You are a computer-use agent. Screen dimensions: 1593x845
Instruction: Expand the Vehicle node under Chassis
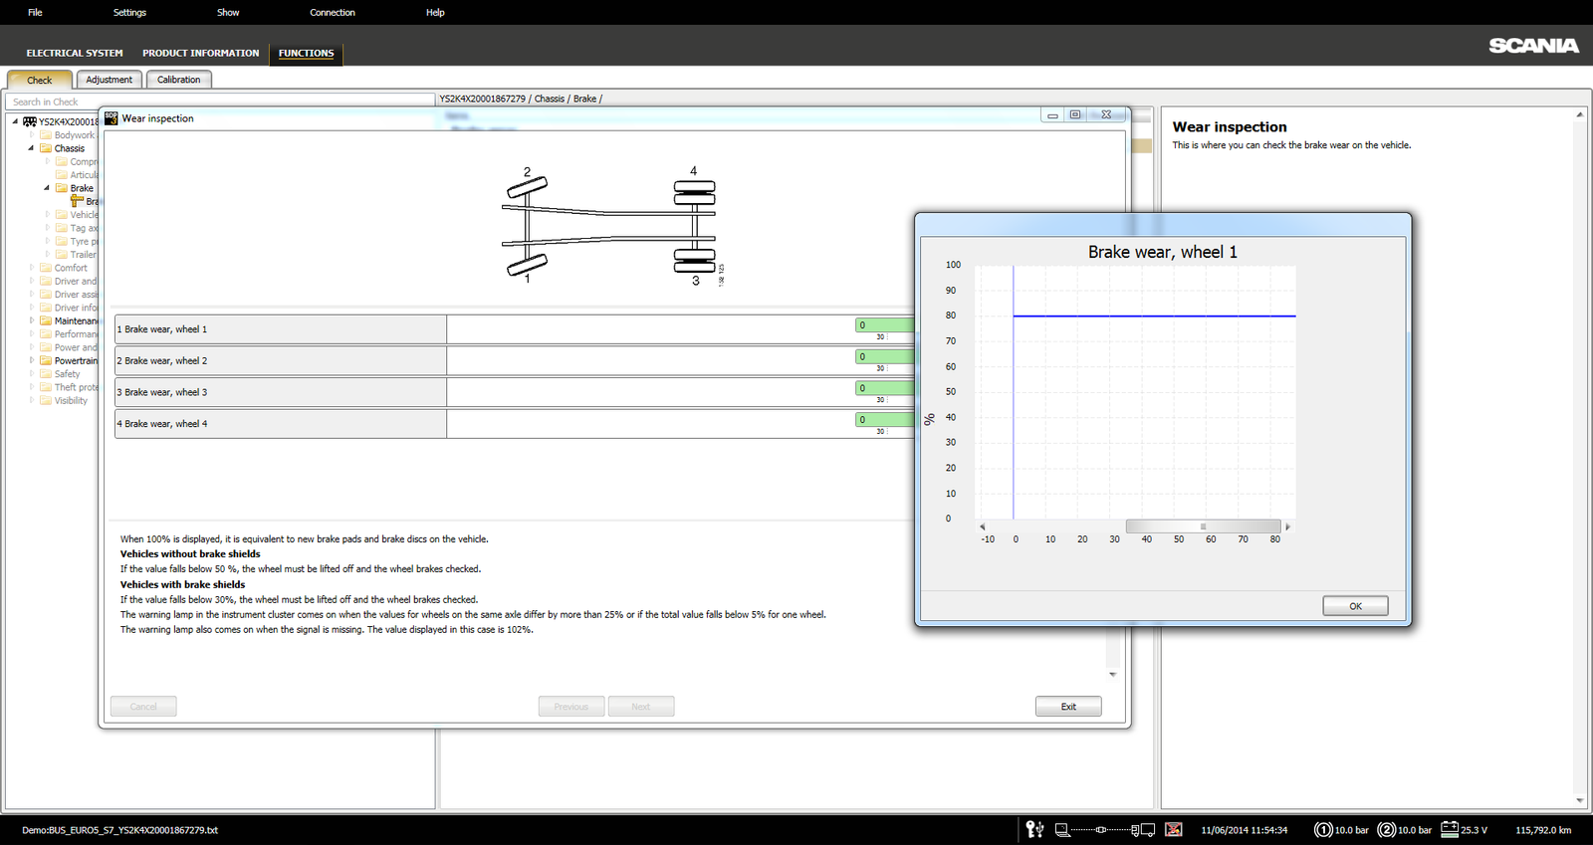[x=47, y=214]
